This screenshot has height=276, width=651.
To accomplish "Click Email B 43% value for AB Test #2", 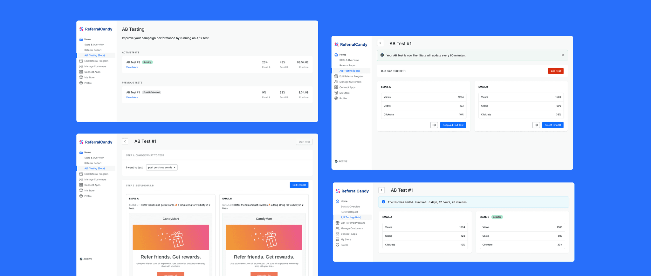I will point(283,62).
